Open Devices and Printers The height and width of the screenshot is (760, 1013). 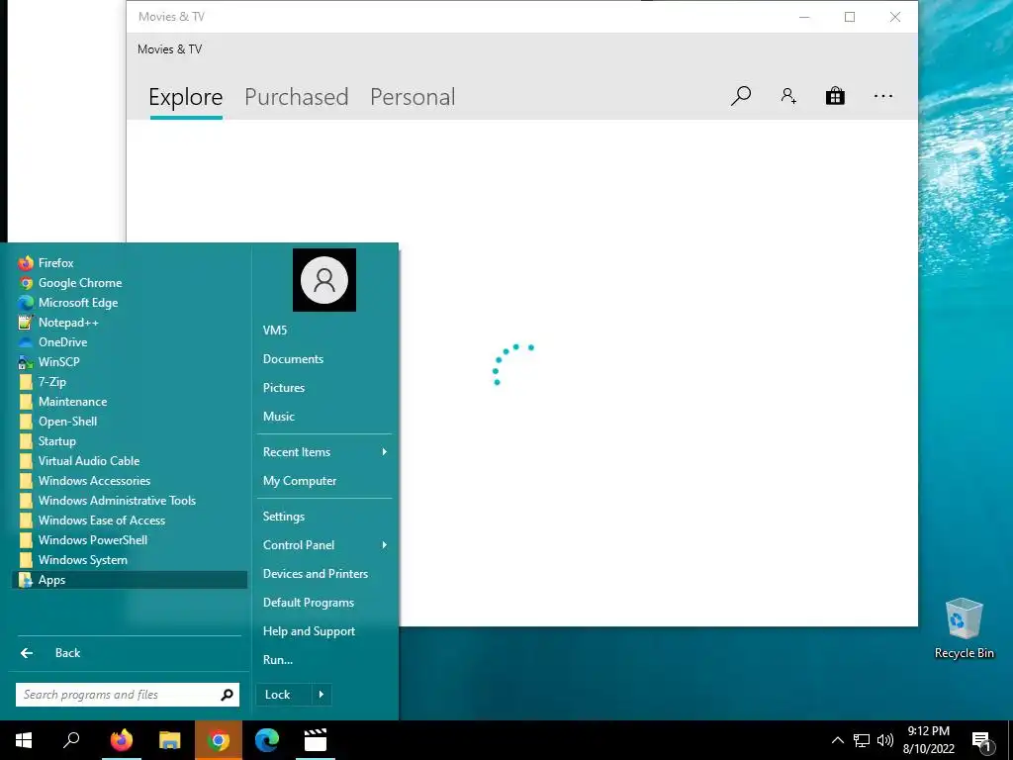coord(324,574)
